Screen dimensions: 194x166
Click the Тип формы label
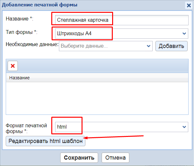coord(21,32)
